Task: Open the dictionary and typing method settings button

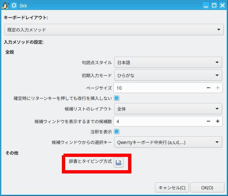Action: 118,163
